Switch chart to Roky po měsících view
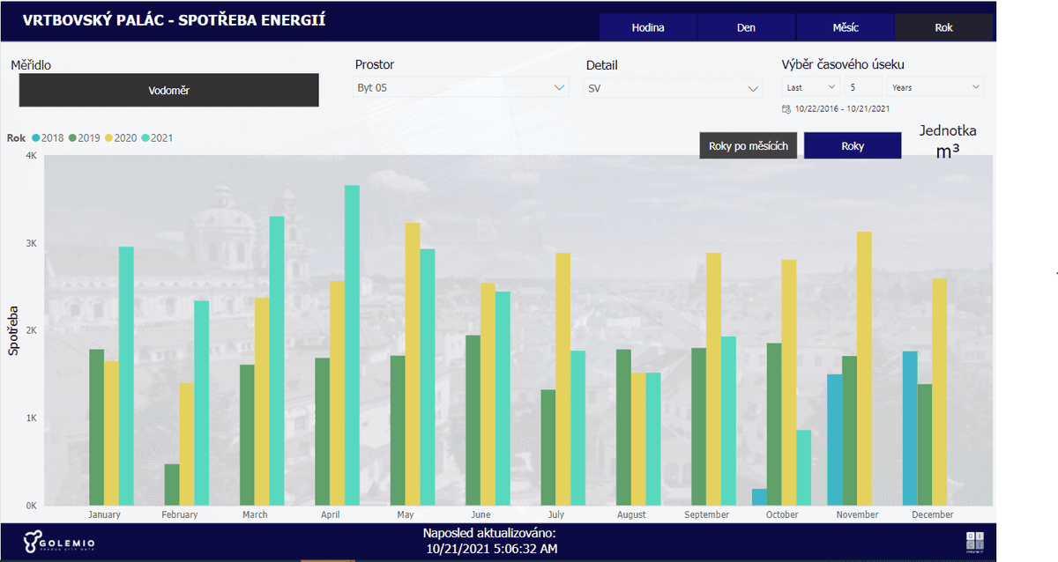The height and width of the screenshot is (562, 1058). [x=748, y=146]
